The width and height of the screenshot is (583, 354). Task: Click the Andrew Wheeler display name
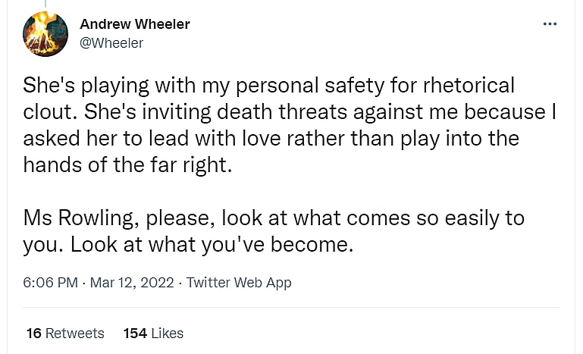point(135,24)
